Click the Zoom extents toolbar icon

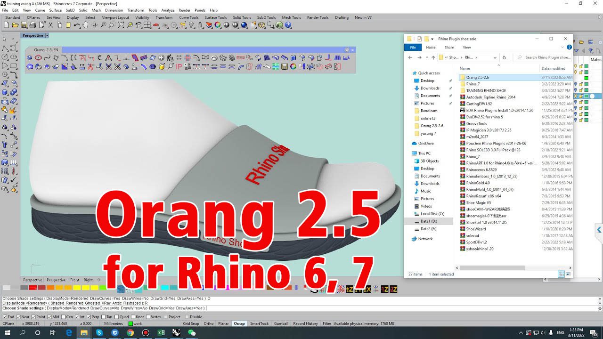pos(120,25)
